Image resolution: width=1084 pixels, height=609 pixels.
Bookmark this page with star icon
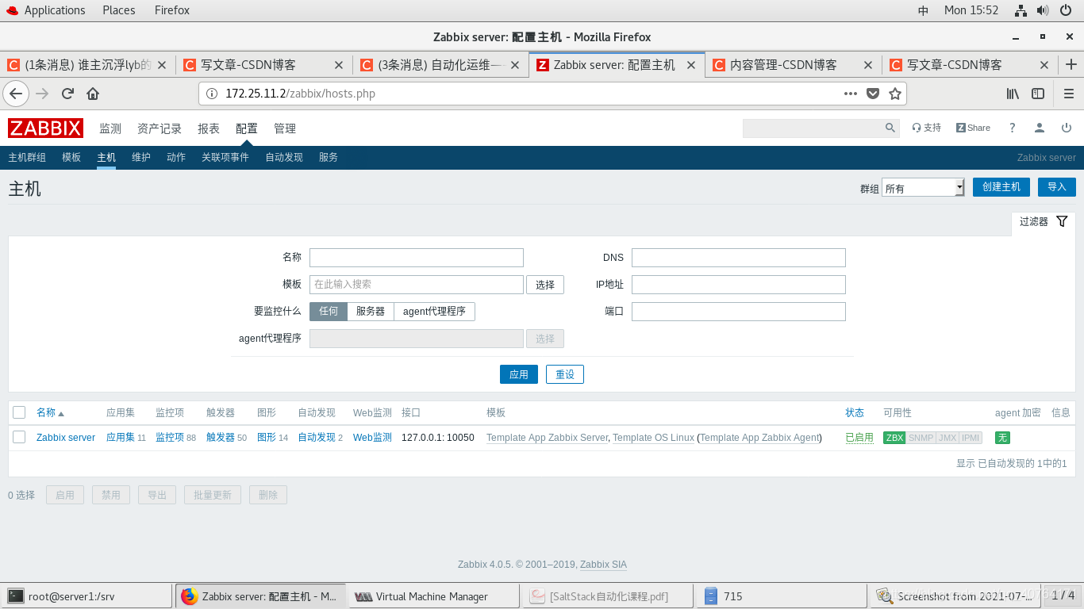(x=895, y=94)
